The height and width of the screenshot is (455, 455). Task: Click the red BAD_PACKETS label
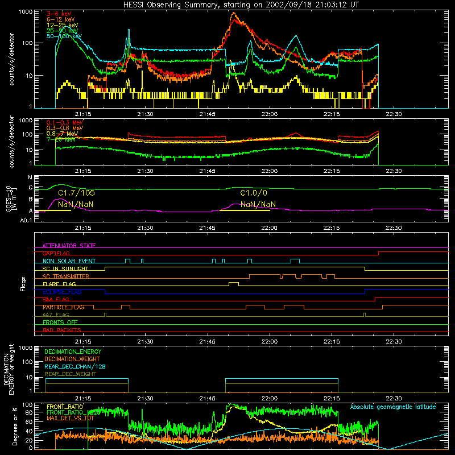(62, 330)
